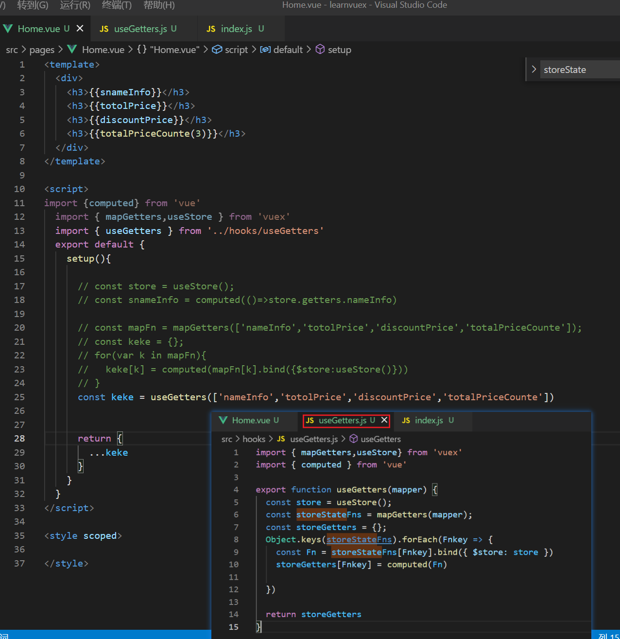The width and height of the screenshot is (620, 639).
Task: Click 'export default' on line 14
Action: pyautogui.click(x=94, y=245)
